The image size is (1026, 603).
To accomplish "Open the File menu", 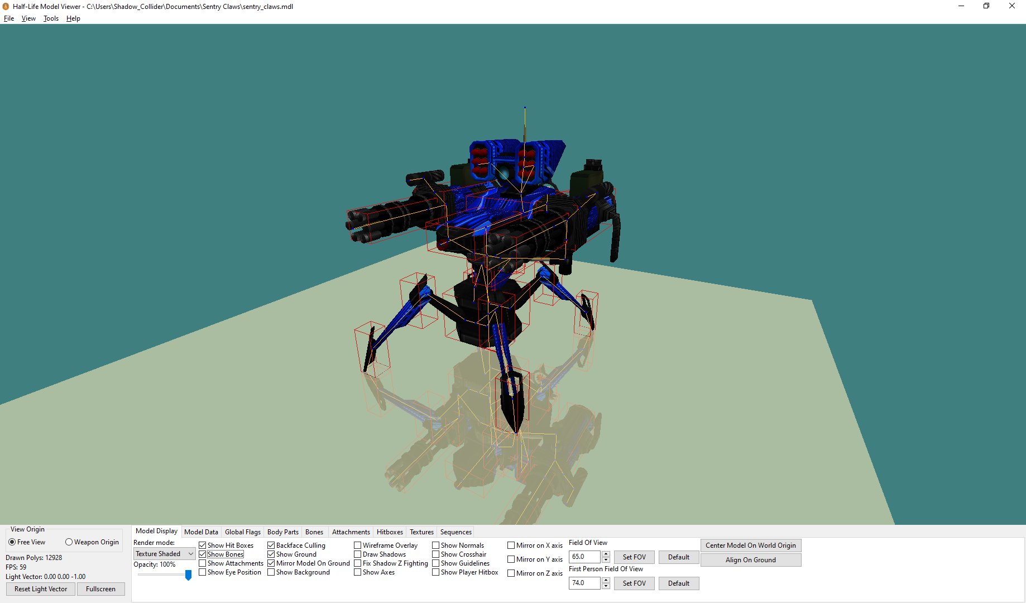I will (9, 18).
